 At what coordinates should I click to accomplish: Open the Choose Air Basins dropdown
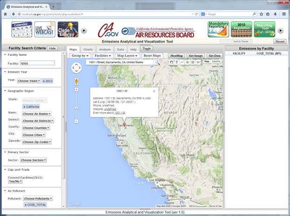point(36,114)
